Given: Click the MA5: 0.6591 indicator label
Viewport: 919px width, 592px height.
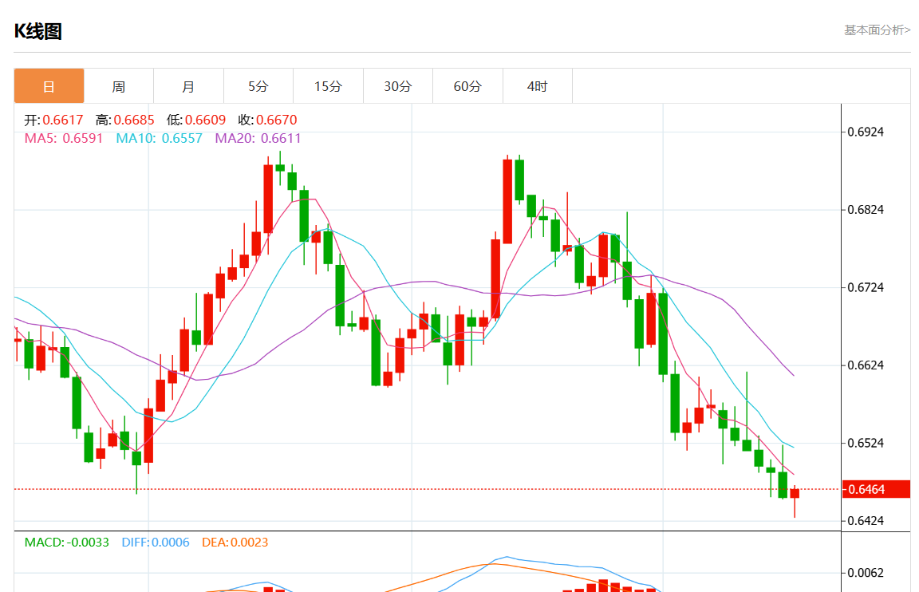Looking at the screenshot, I should [63, 138].
